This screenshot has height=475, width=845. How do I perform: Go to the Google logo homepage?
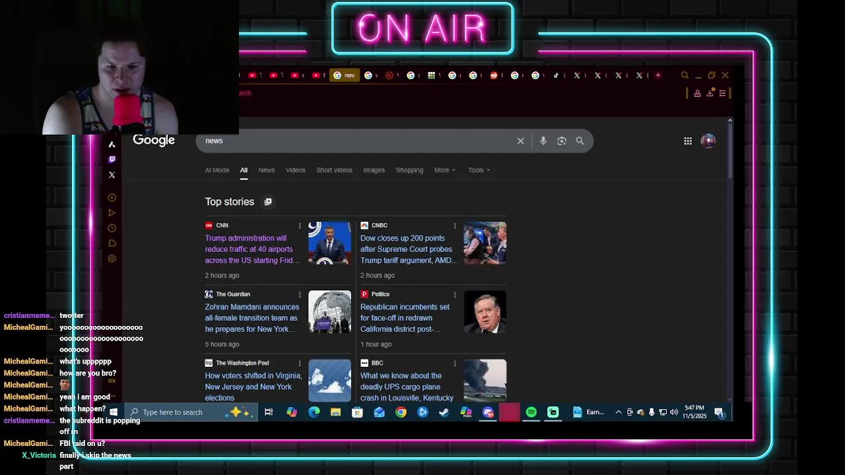pyautogui.click(x=154, y=140)
